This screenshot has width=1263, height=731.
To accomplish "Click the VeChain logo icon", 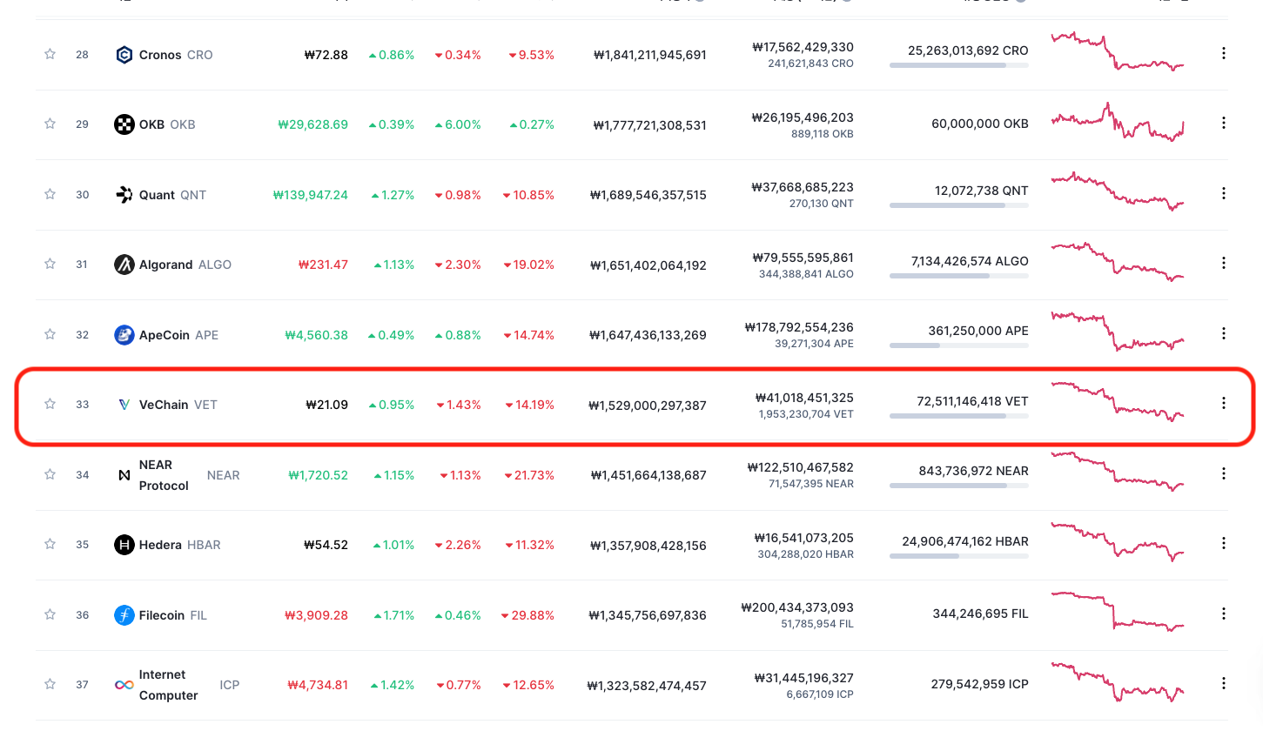I will coord(124,405).
